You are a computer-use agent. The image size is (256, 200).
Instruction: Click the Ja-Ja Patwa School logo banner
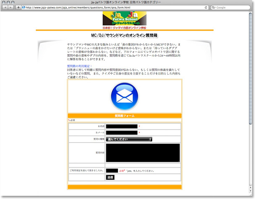(125, 20)
